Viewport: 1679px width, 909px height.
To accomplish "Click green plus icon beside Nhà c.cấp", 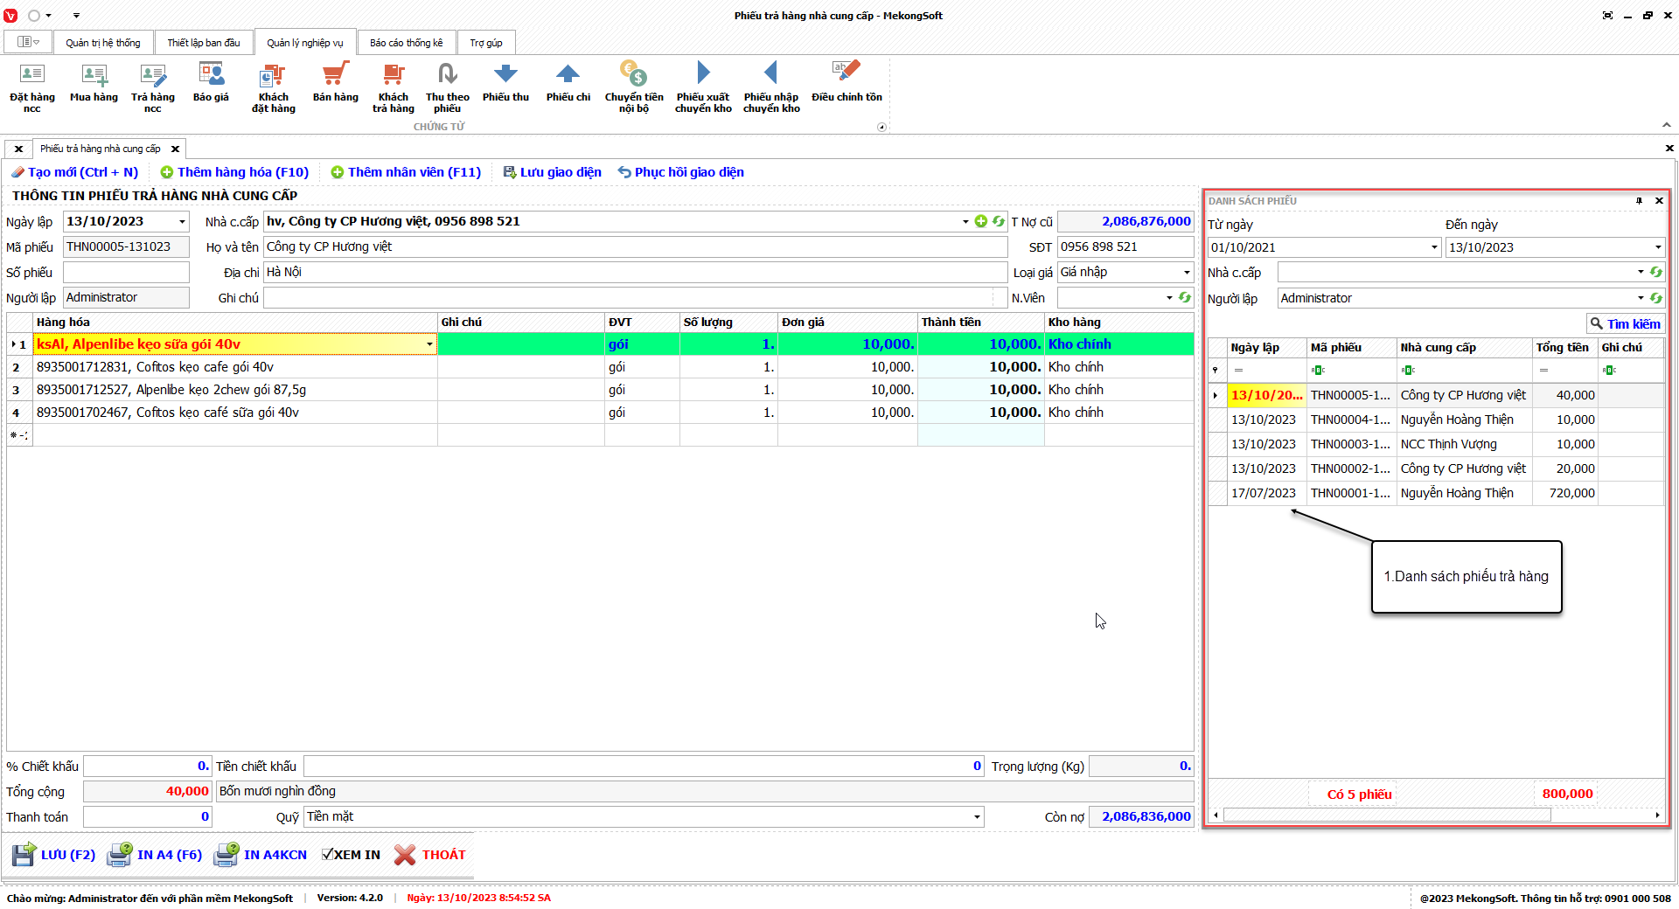I will [980, 222].
